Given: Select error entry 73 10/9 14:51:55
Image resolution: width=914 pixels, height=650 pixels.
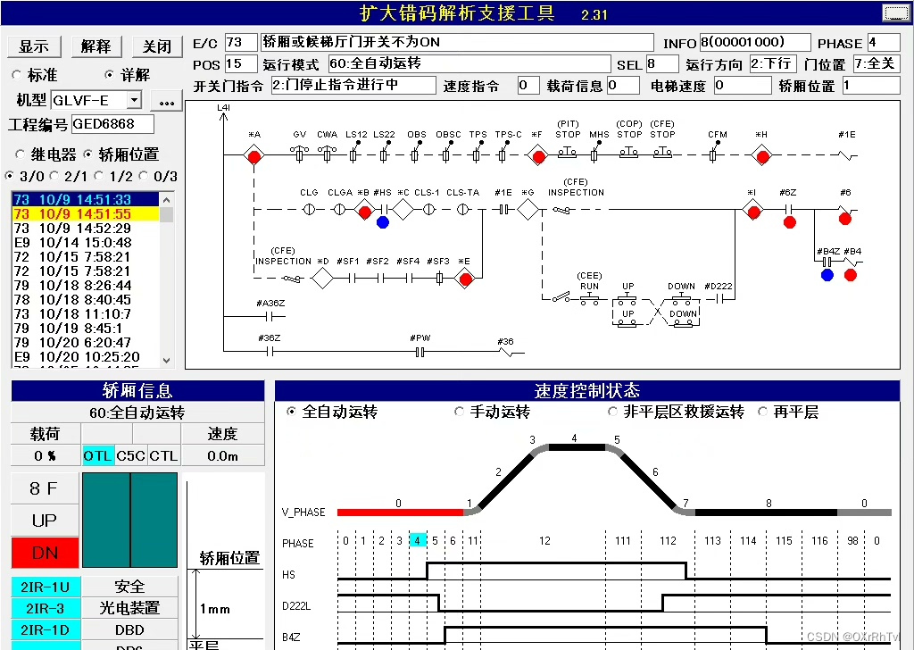Looking at the screenshot, I should pos(85,214).
